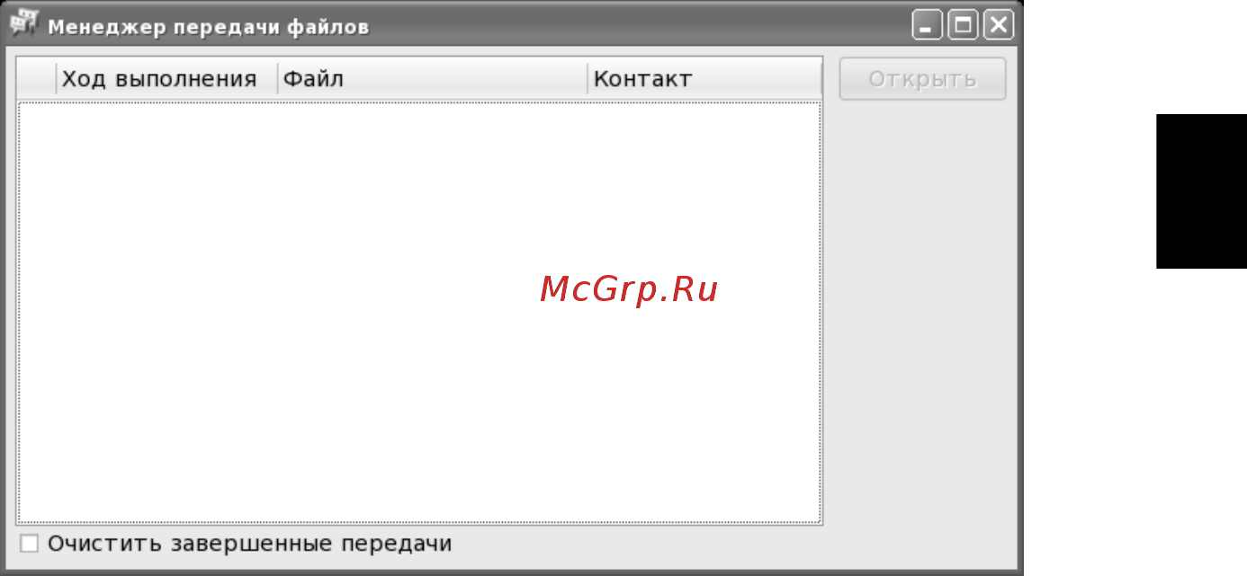This screenshot has height=576, width=1247.
Task: Sort by the Ход выполнения column header
Action: [167, 79]
